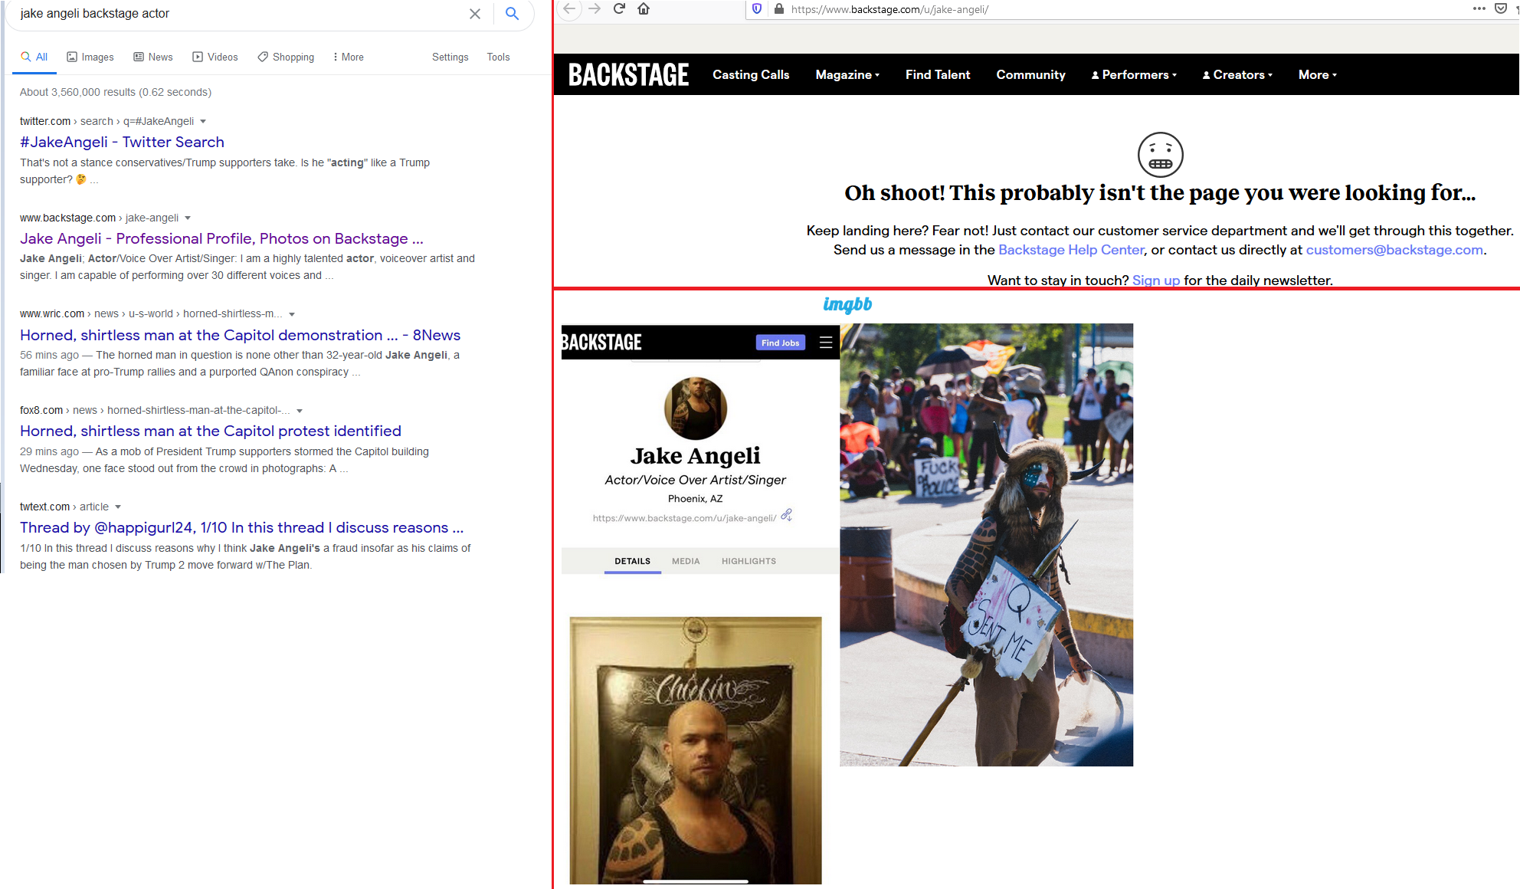Expand the Performers dropdown menu
This screenshot has height=889, width=1520.
pos(1134,74)
